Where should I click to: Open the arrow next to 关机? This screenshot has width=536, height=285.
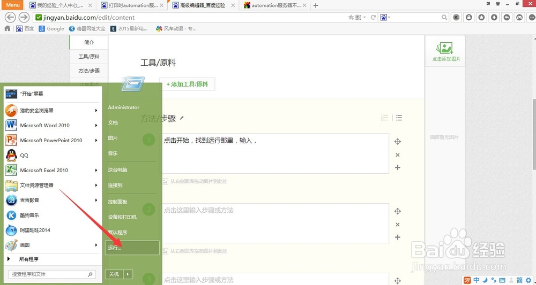(x=128, y=274)
